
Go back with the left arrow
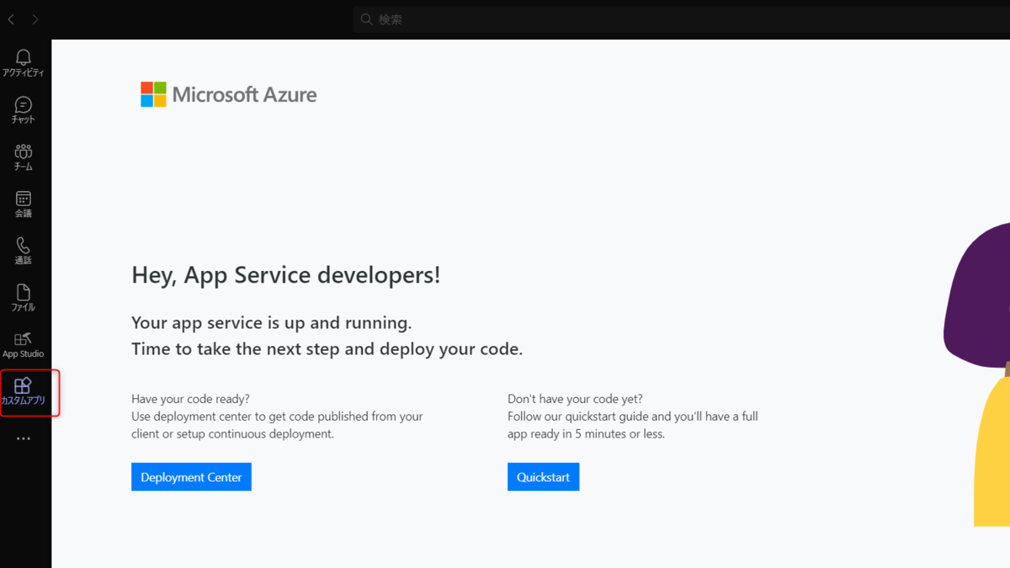click(11, 19)
